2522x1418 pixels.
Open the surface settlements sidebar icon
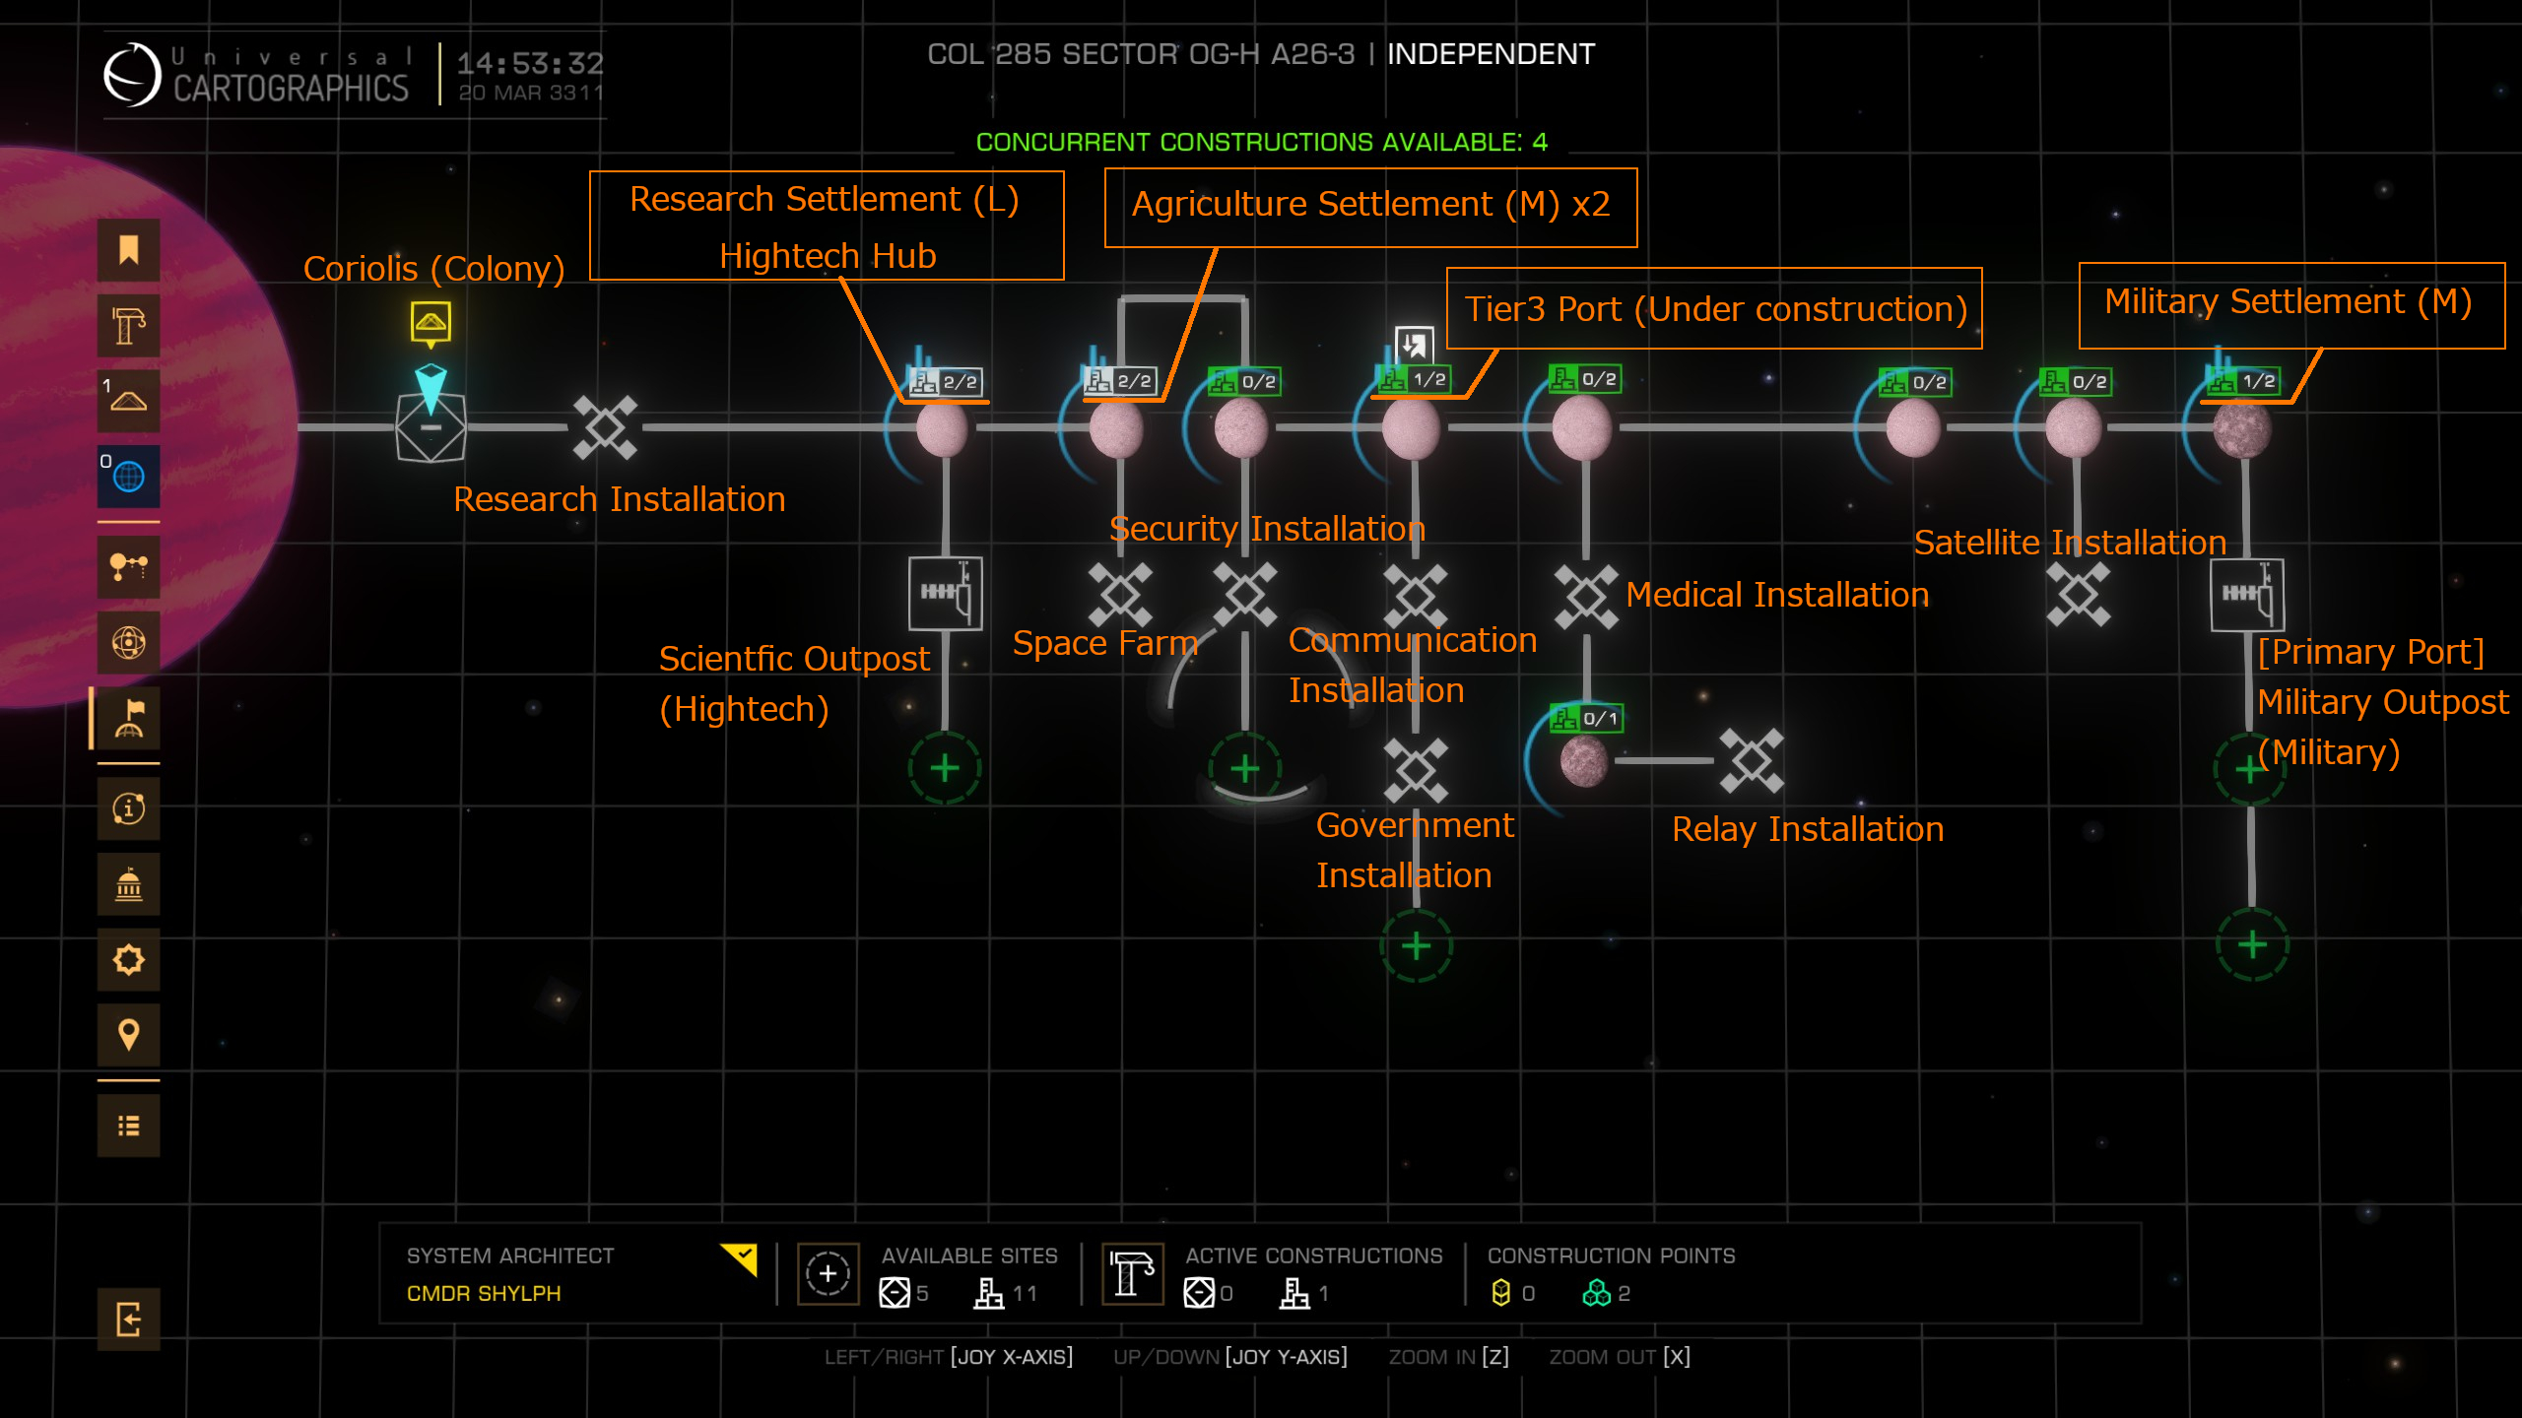pos(128,401)
